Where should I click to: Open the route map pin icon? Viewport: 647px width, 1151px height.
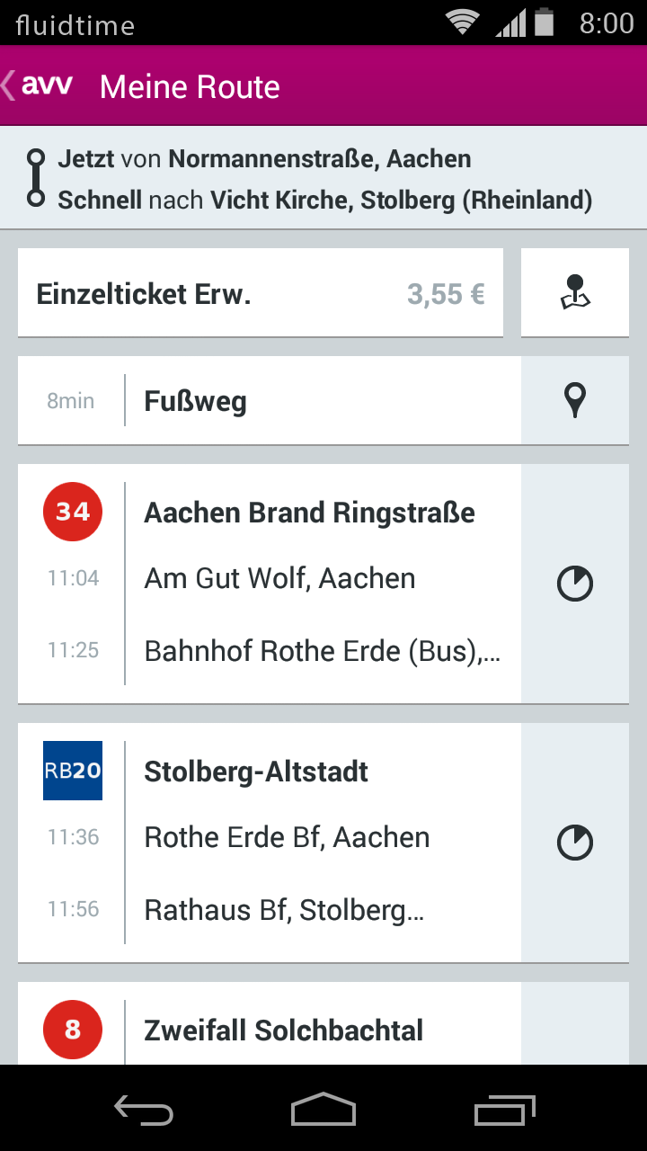tap(575, 293)
